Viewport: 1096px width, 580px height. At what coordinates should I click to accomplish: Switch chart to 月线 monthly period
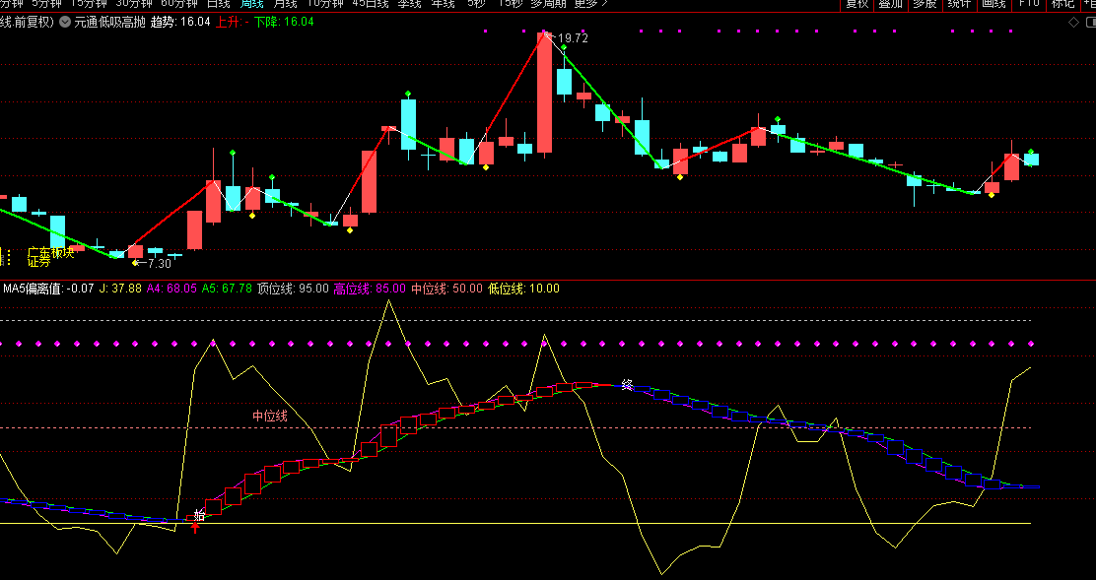point(285,4)
